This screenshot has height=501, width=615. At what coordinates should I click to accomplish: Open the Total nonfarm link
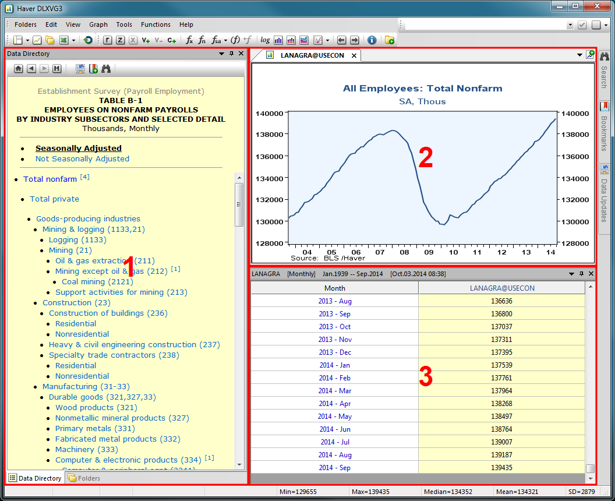point(50,179)
